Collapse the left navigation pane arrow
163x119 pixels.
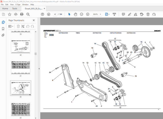pos(39,69)
